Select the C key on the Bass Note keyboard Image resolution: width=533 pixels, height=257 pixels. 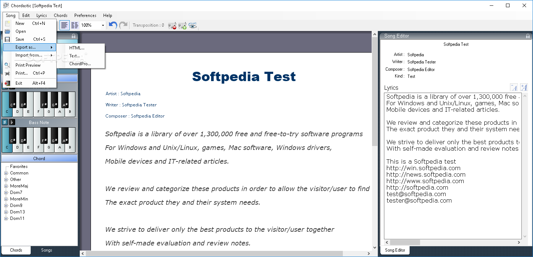tap(7, 147)
